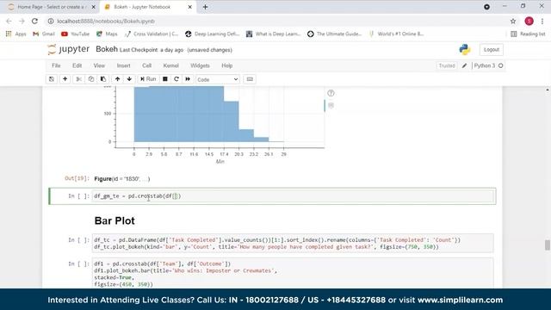Close the Bokeh notebook browser tab

click(189, 7)
